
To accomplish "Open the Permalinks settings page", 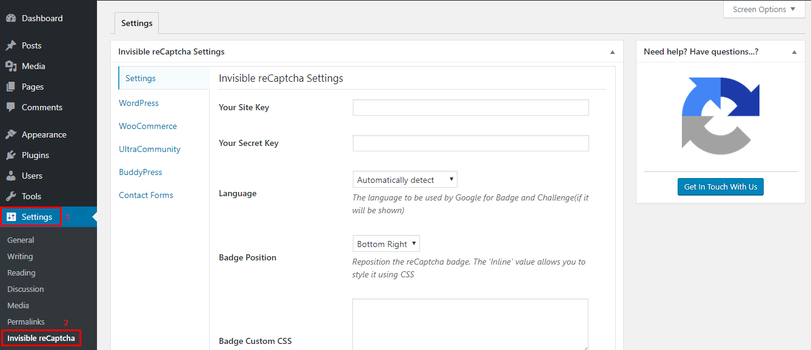I will 25,322.
